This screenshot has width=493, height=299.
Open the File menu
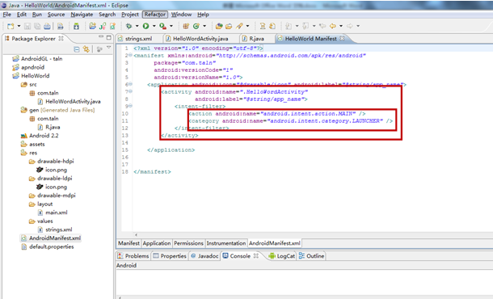pos(7,15)
